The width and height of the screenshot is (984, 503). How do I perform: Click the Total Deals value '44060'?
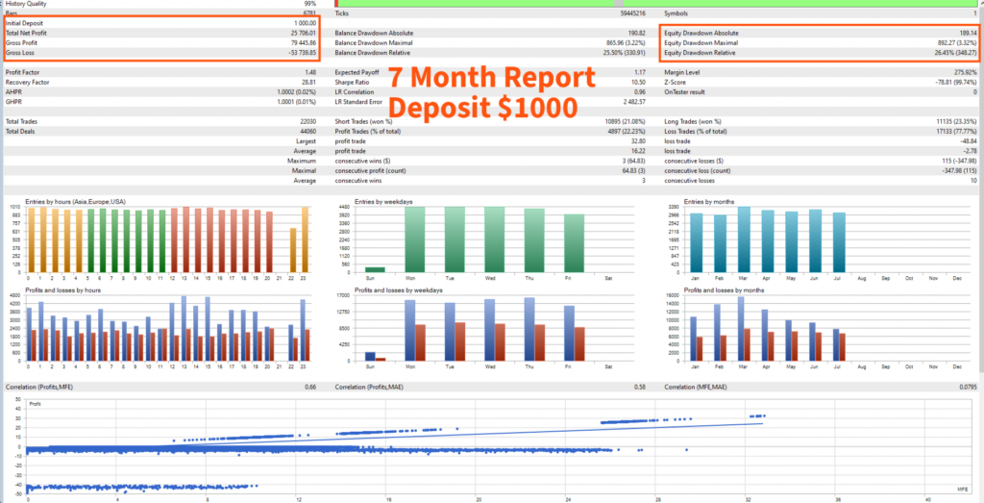click(308, 131)
